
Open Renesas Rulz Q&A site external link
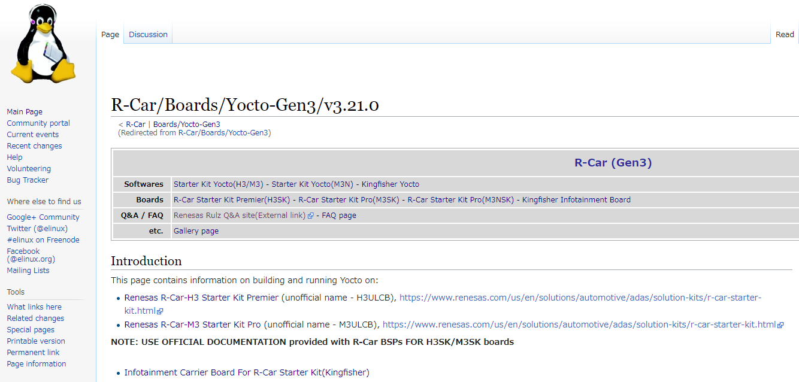240,216
